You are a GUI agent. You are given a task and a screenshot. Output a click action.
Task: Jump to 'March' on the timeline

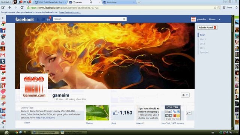pyautogui.click(x=203, y=39)
